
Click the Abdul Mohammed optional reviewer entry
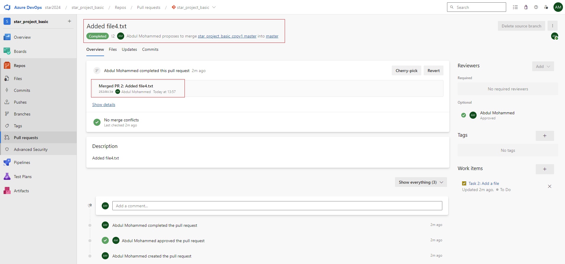click(x=508, y=115)
